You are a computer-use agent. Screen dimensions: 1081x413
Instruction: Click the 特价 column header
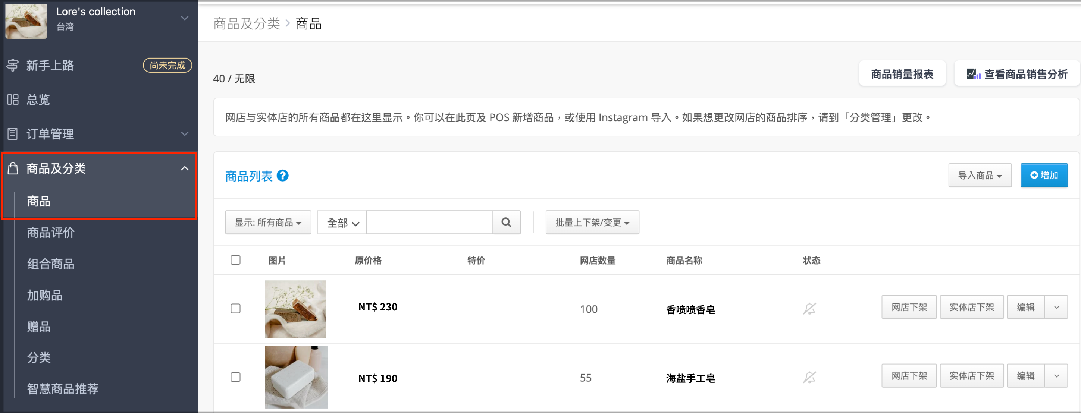point(476,261)
